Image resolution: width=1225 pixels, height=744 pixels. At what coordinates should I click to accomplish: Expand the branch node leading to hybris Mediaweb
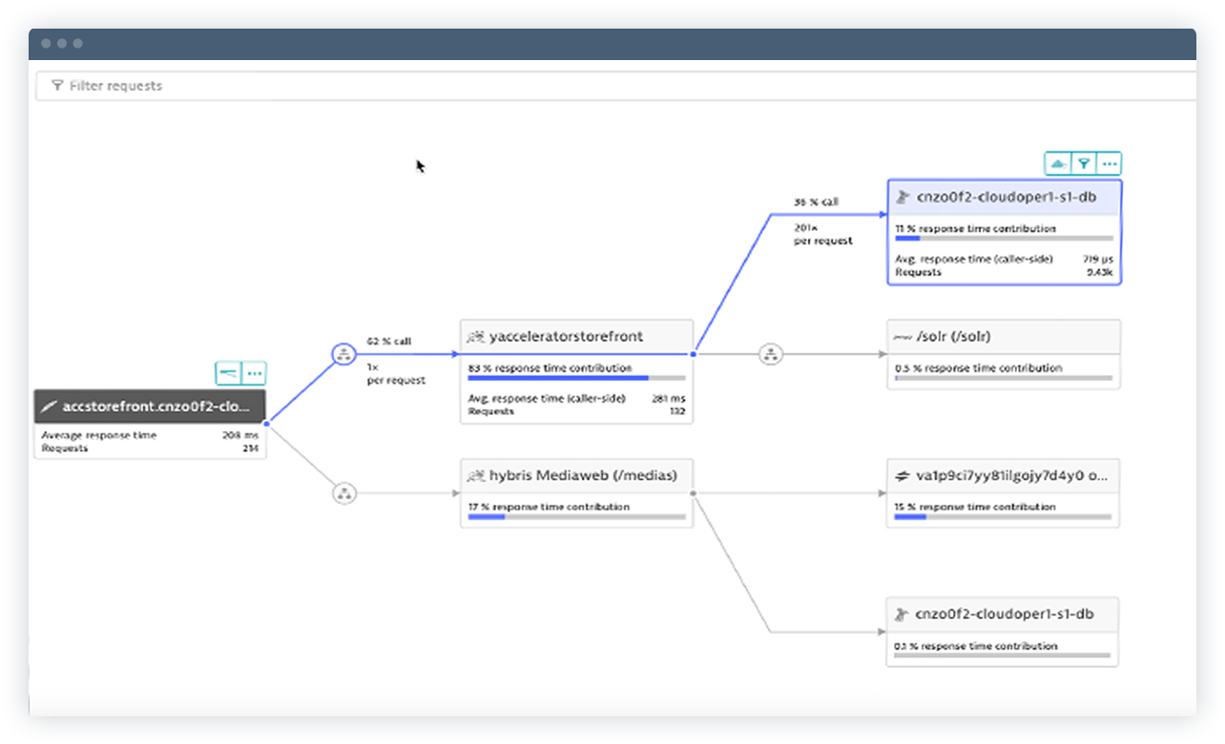click(343, 493)
